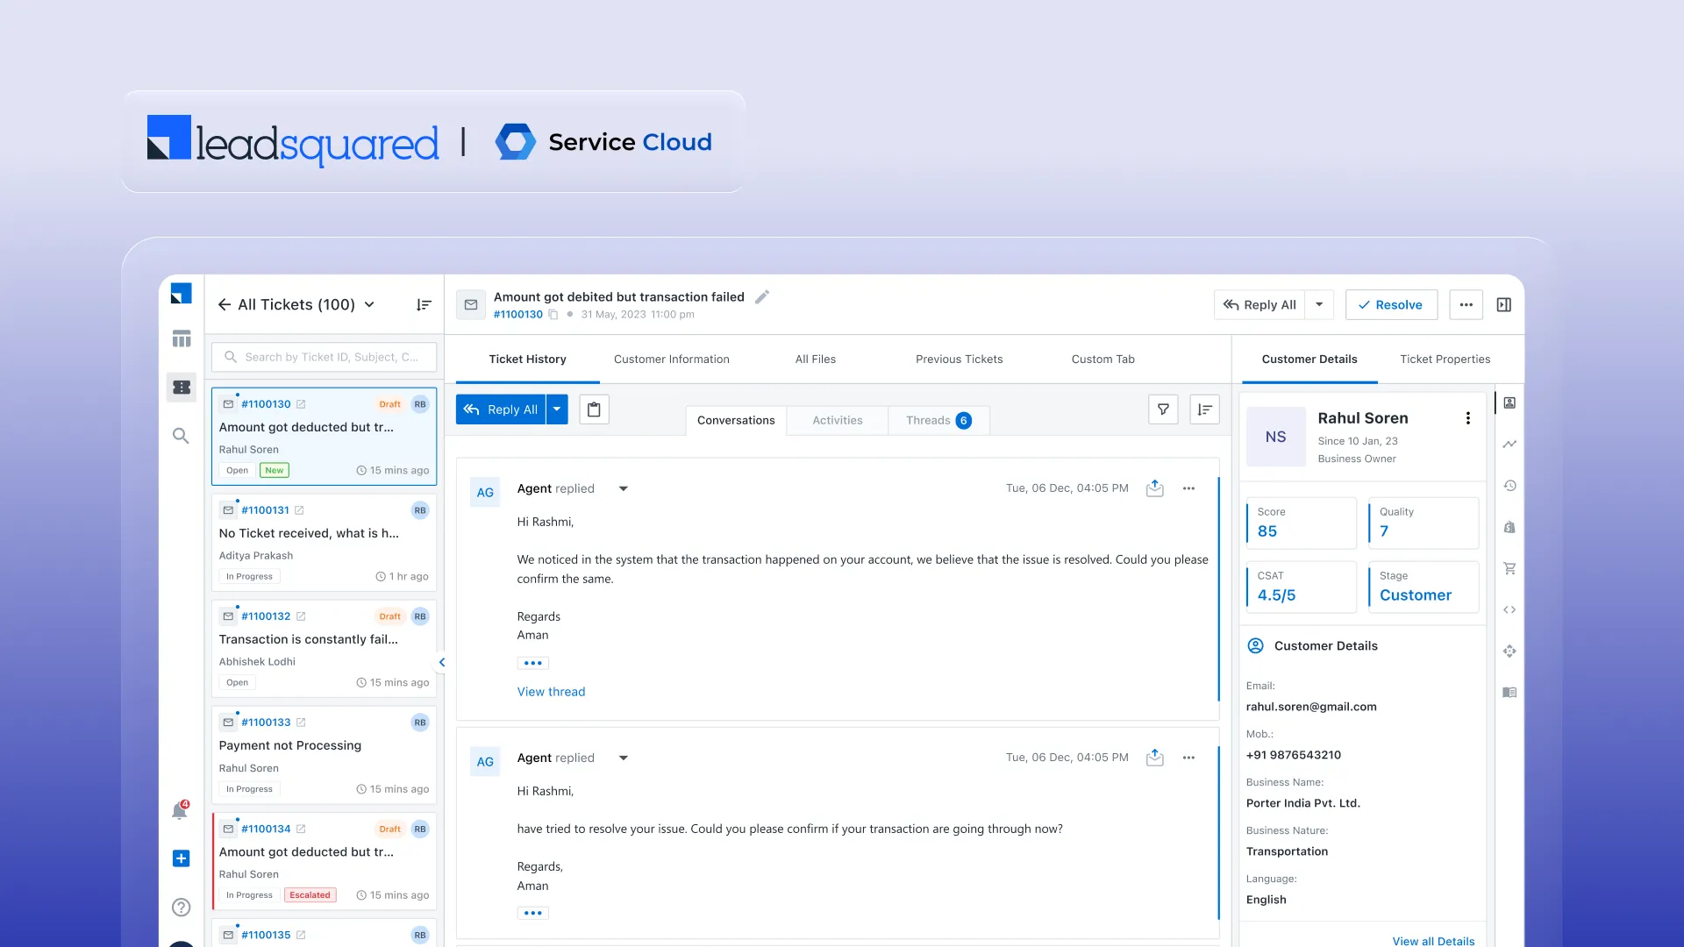Filter the conversations
The height and width of the screenshot is (947, 1684).
pyautogui.click(x=1163, y=409)
